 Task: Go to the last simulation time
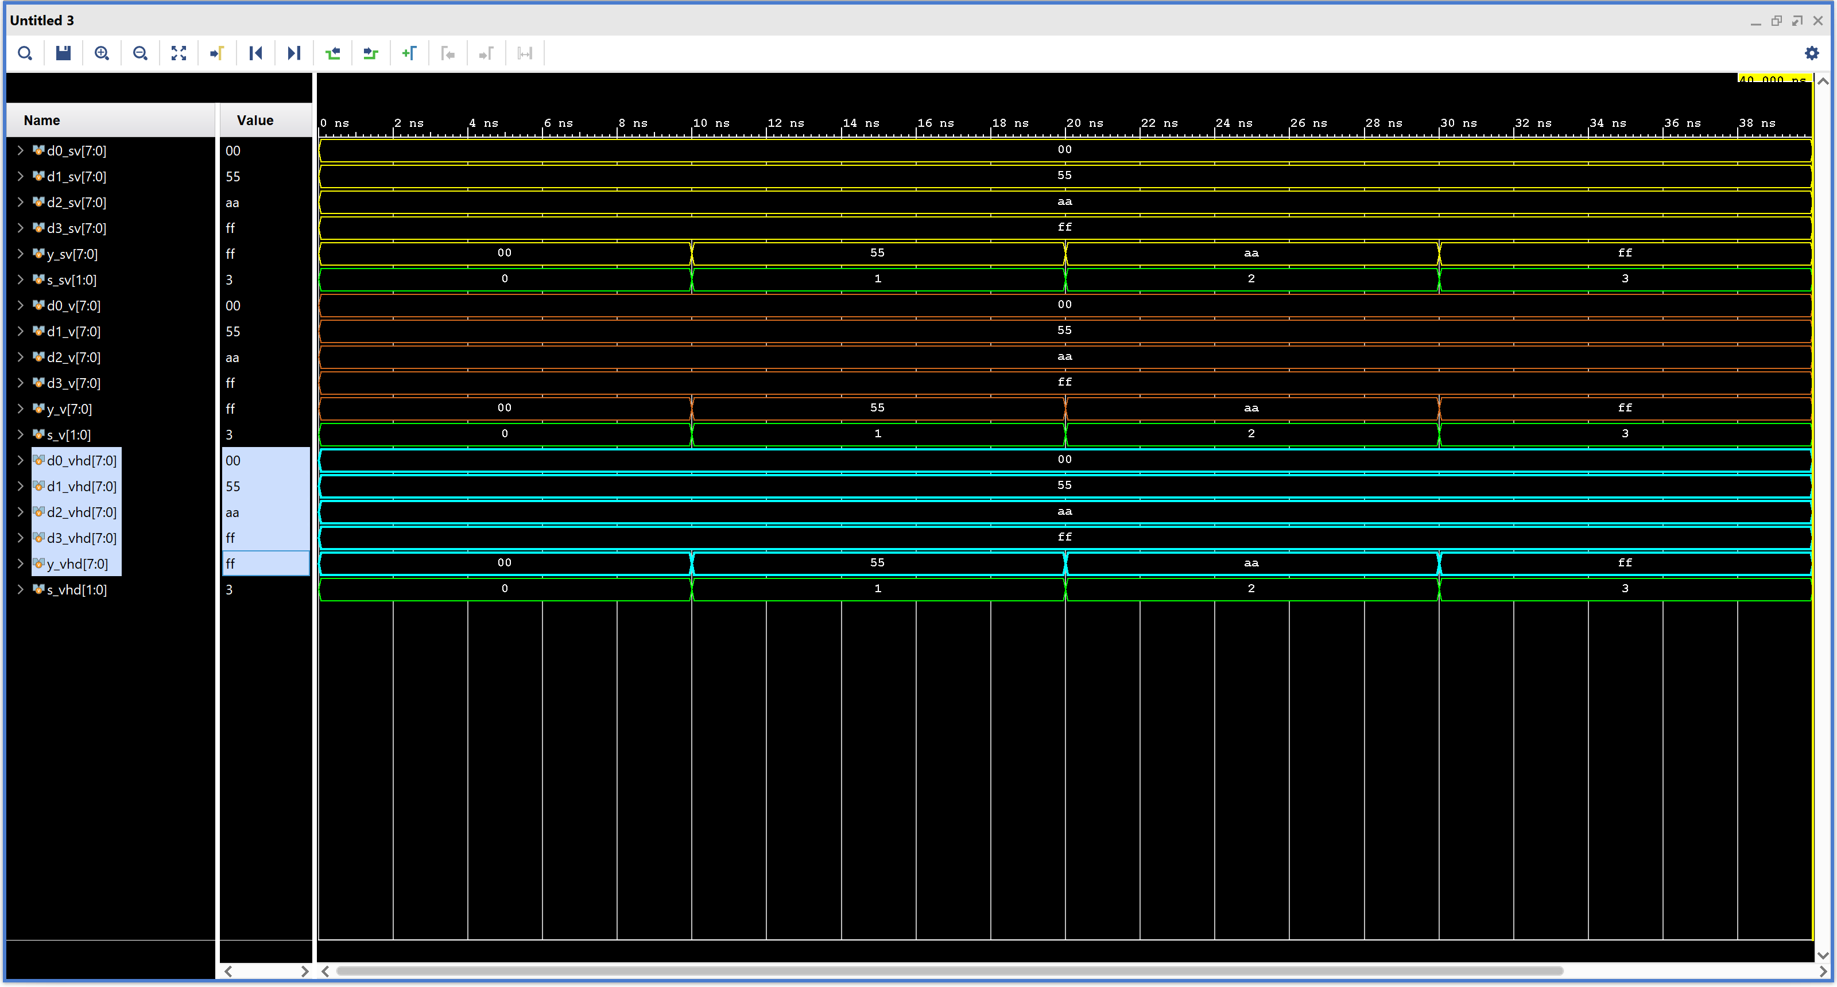tap(294, 53)
